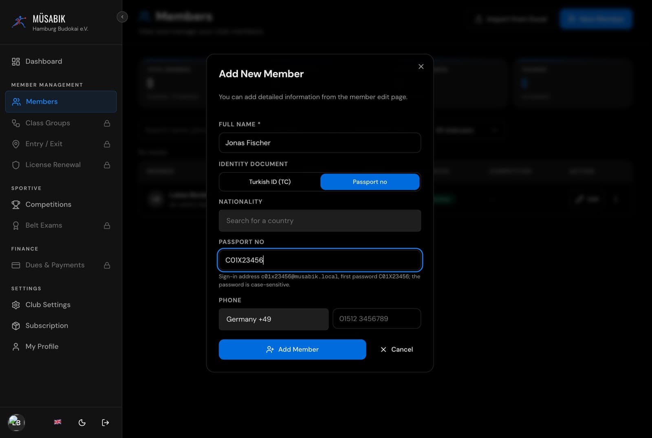Click the My Profile person icon

[x=16, y=346]
